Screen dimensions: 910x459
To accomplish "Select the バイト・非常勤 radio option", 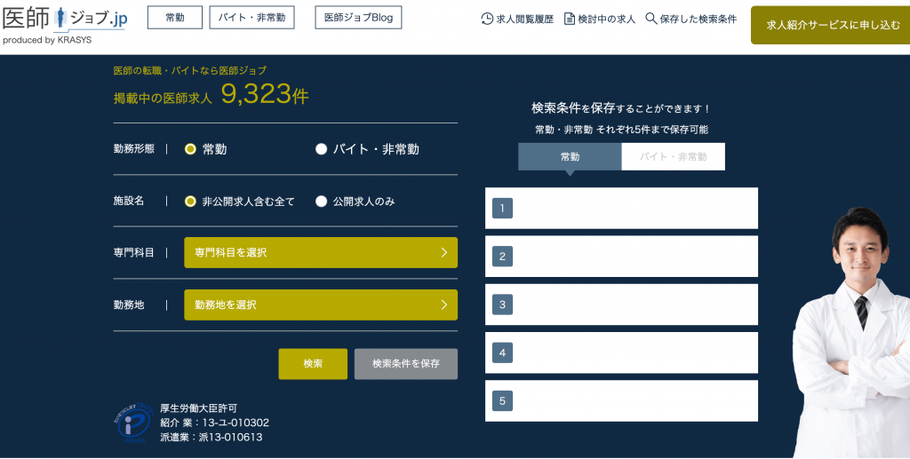I will (322, 149).
